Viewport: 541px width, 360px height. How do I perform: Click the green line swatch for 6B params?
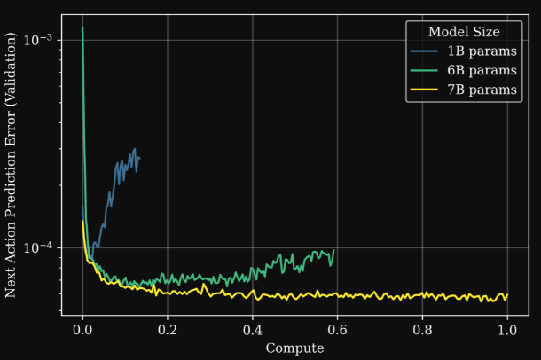(x=424, y=70)
